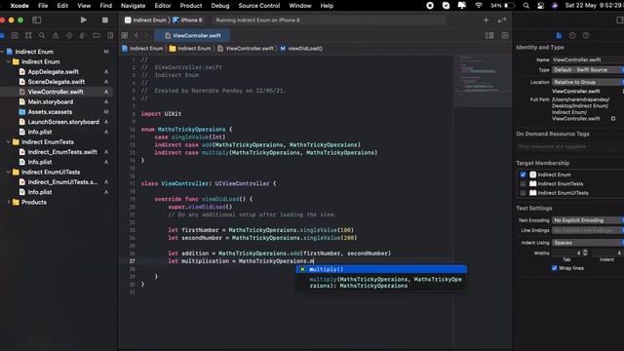Viewport: 624px width, 351px height.
Task: Collapse the Indirect EnumTests group
Action: click(x=9, y=142)
